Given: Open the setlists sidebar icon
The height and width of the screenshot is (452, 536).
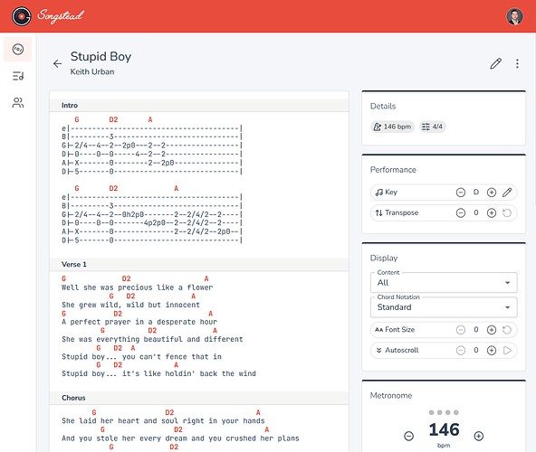Looking at the screenshot, I should pyautogui.click(x=18, y=76).
